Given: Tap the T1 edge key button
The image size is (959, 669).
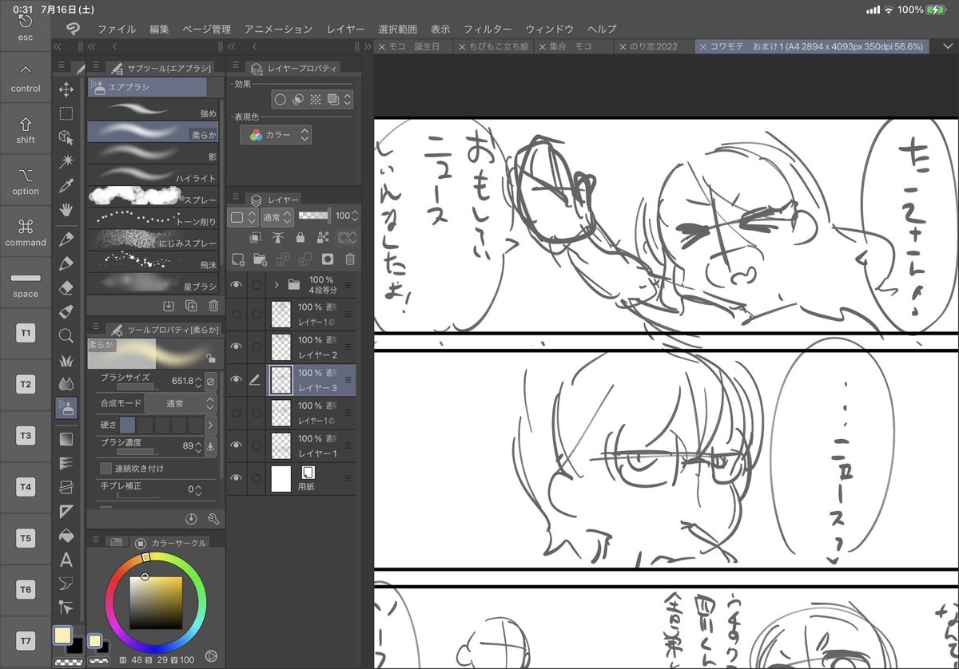Looking at the screenshot, I should (26, 334).
